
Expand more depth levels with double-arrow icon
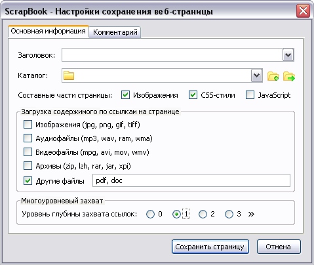click(251, 214)
